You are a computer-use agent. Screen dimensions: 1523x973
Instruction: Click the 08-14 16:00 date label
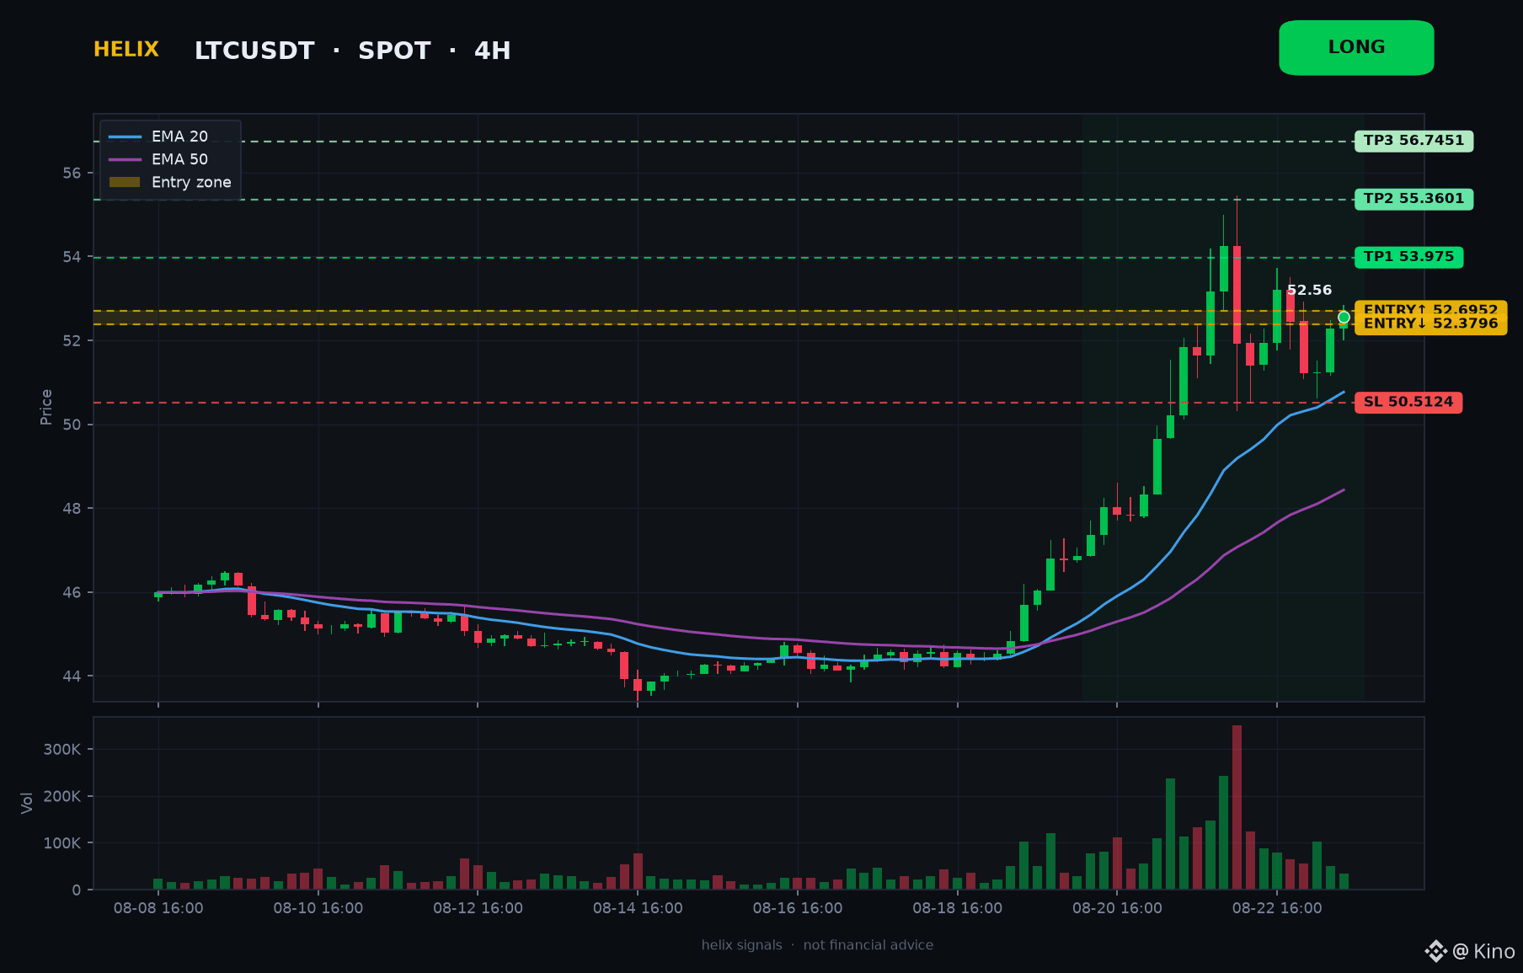pyautogui.click(x=638, y=908)
